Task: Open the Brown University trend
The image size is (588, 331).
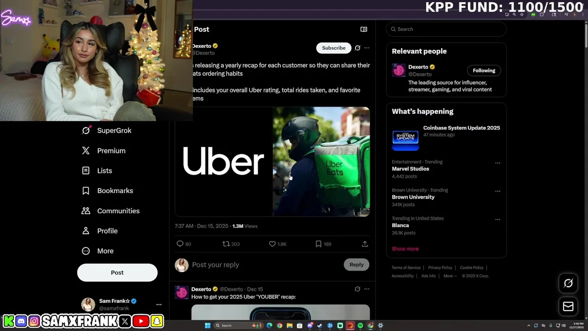Action: 413,197
